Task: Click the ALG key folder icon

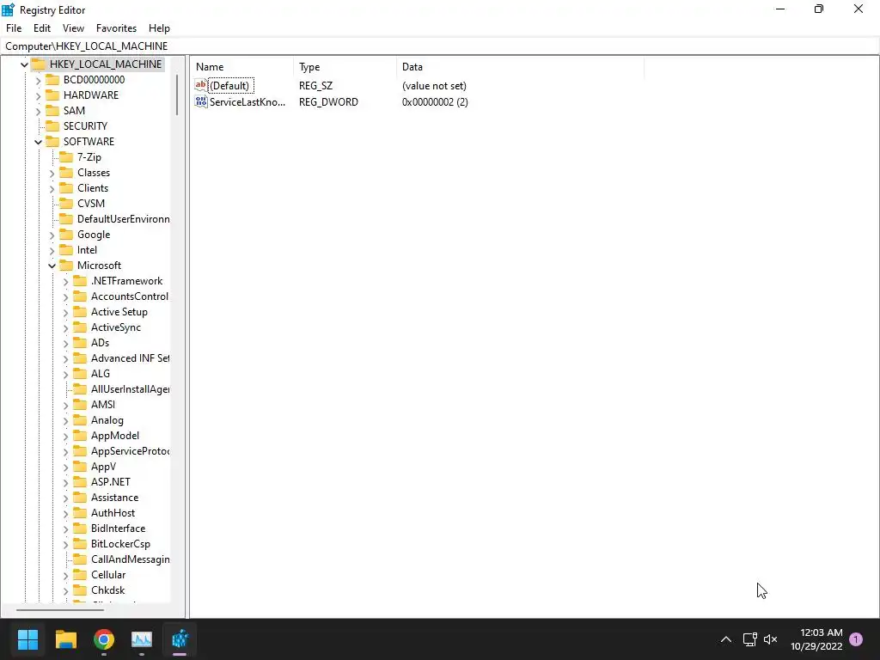Action: 80,373
